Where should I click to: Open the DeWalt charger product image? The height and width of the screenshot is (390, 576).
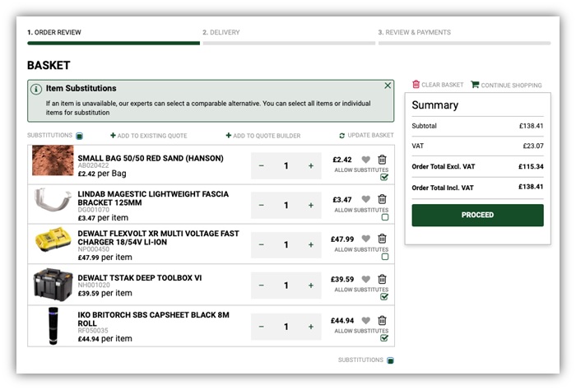53,239
